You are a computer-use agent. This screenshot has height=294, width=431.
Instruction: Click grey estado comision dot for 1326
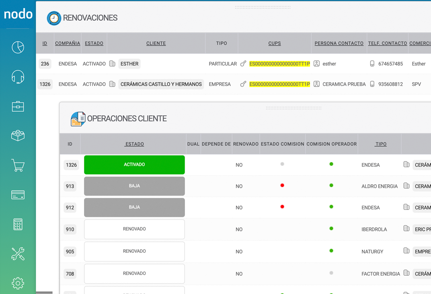pyautogui.click(x=282, y=164)
